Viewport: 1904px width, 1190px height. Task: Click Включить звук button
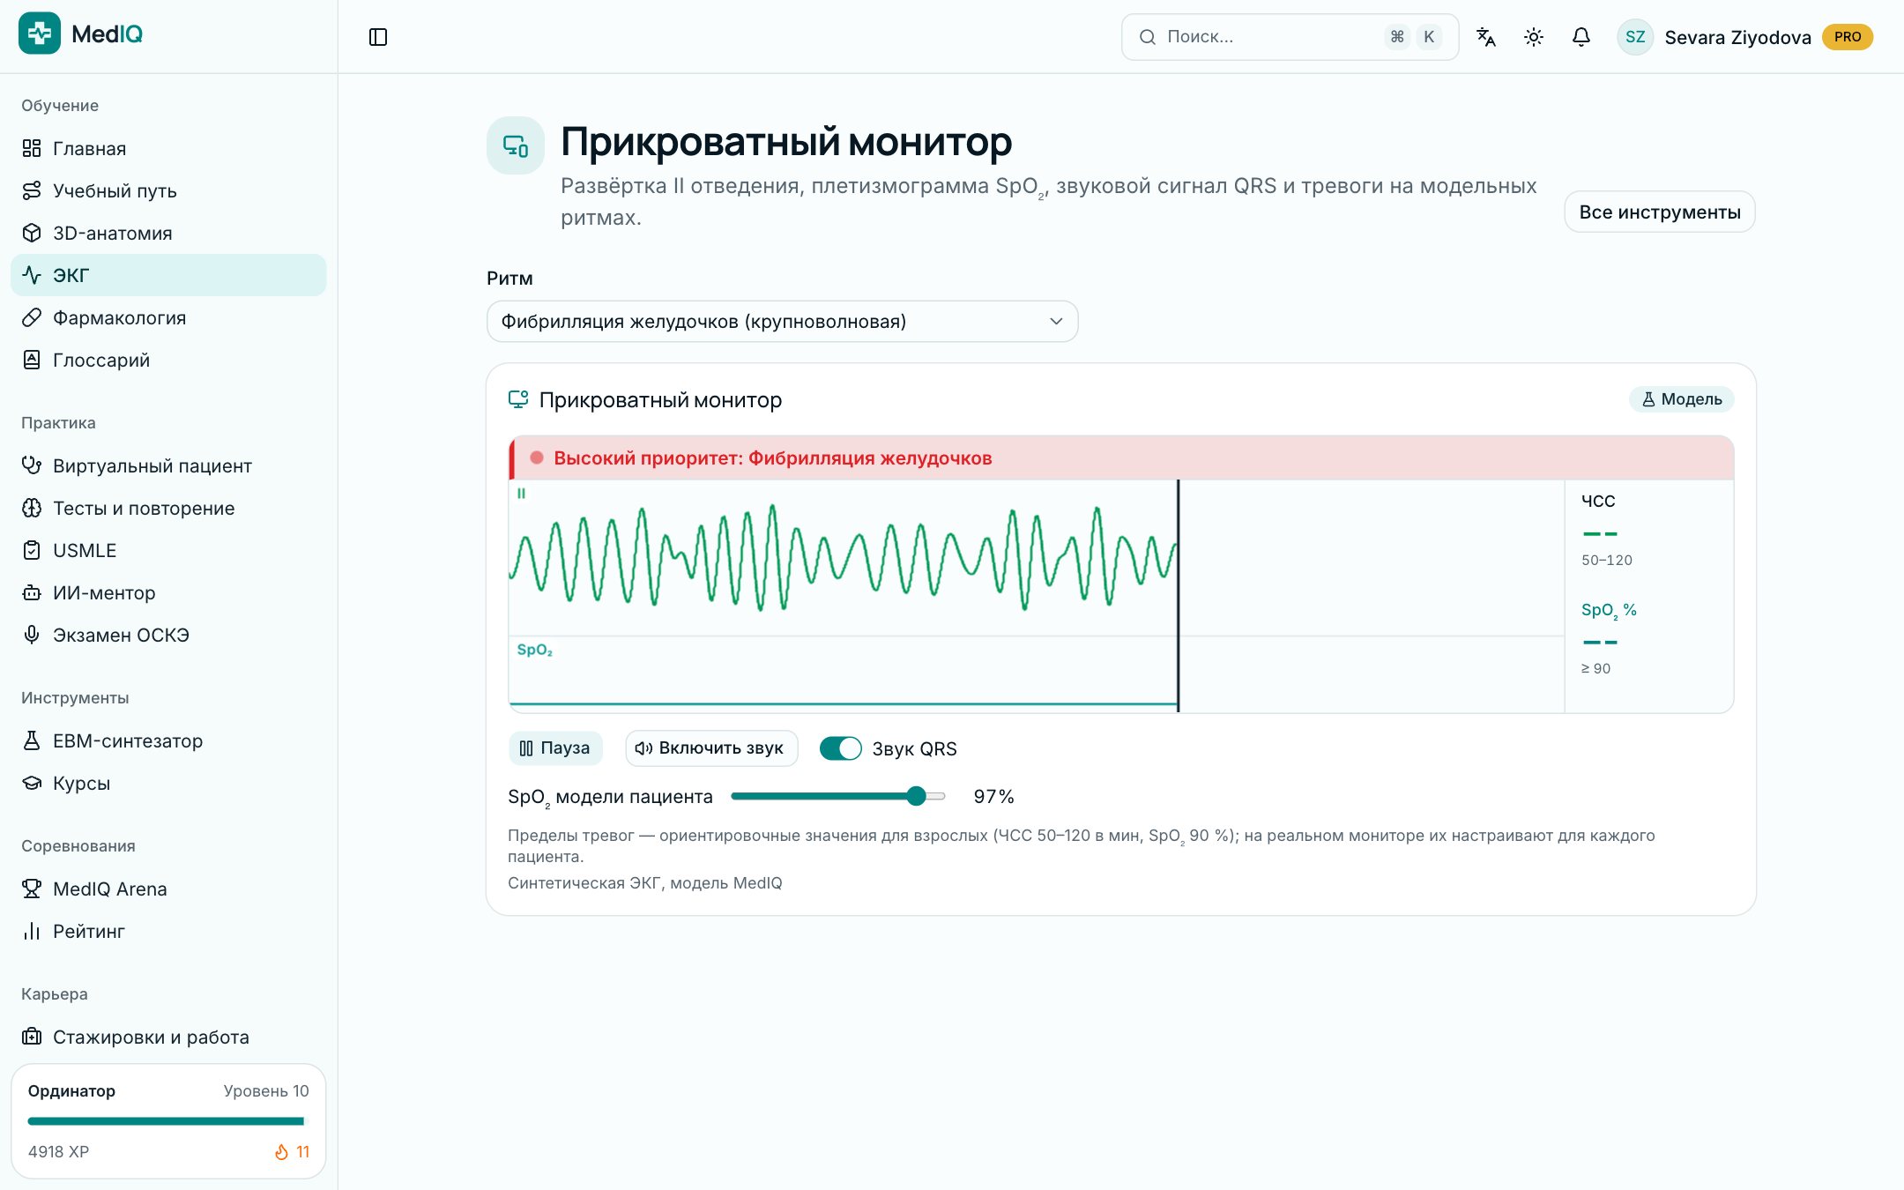click(x=711, y=748)
